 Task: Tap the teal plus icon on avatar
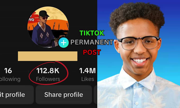64,43
